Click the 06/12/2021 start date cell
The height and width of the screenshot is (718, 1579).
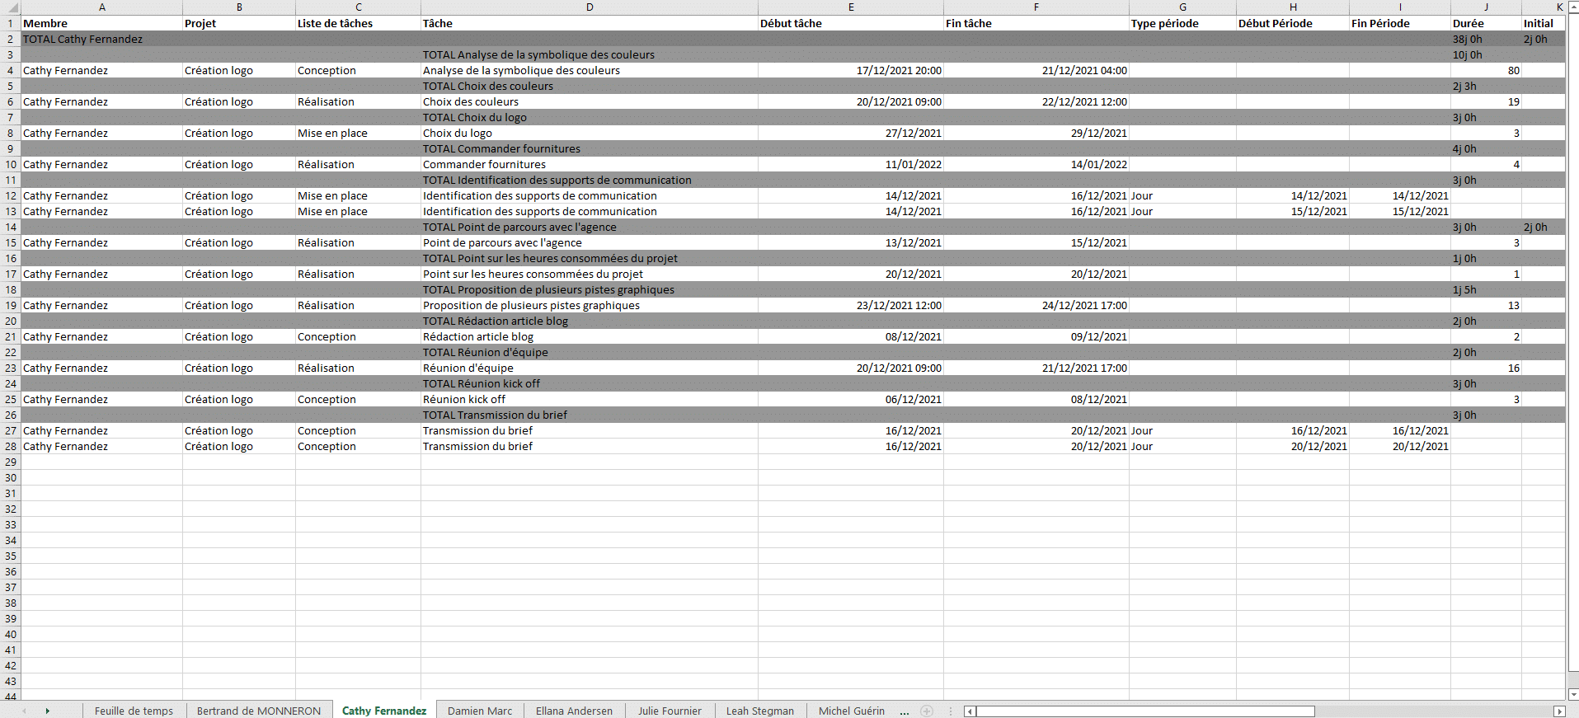pos(851,399)
